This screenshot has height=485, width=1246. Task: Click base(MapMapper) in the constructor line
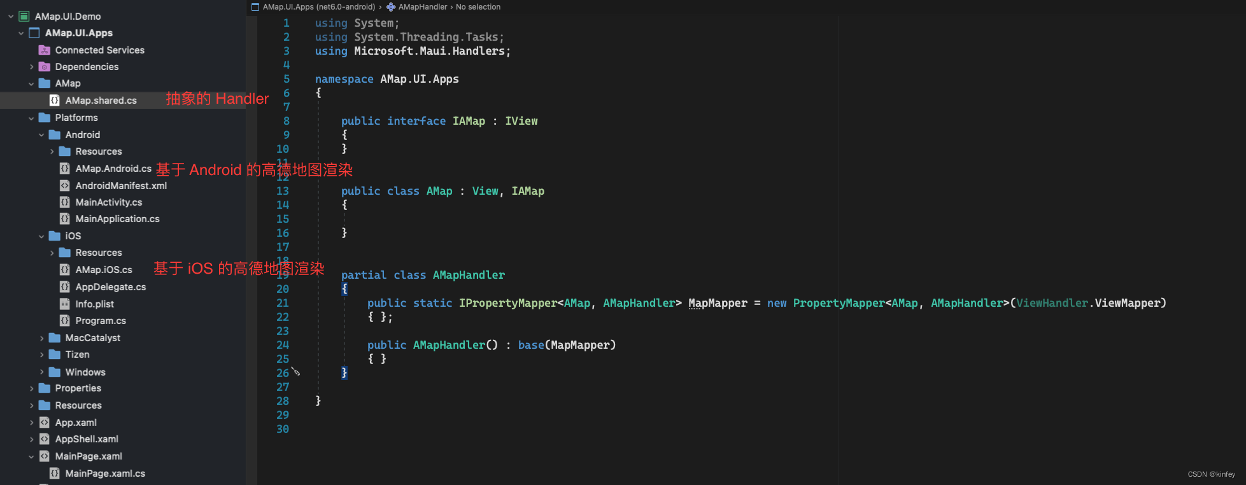click(x=567, y=345)
